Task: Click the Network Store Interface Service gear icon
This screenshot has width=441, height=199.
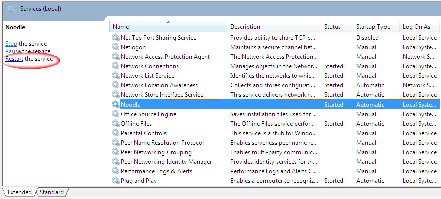Action: 116,95
